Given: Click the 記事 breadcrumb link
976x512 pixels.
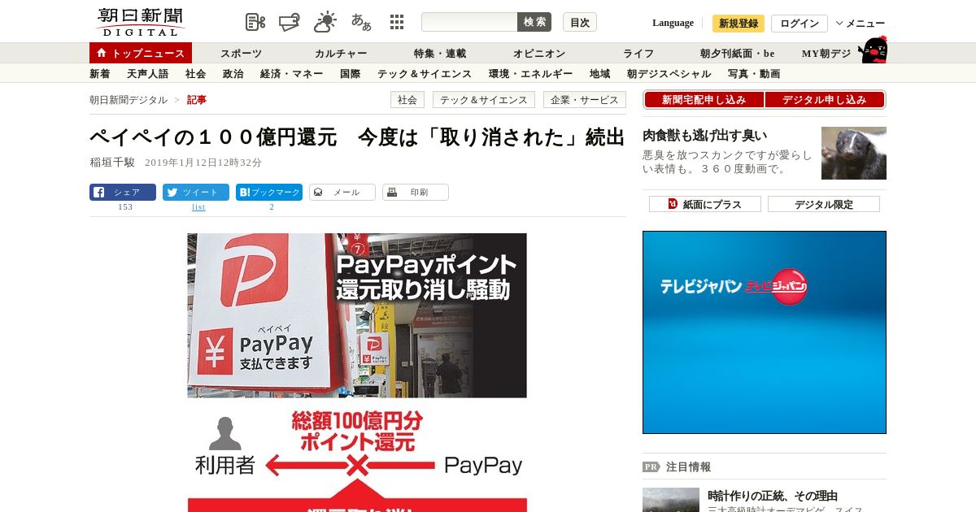Looking at the screenshot, I should pyautogui.click(x=197, y=100).
